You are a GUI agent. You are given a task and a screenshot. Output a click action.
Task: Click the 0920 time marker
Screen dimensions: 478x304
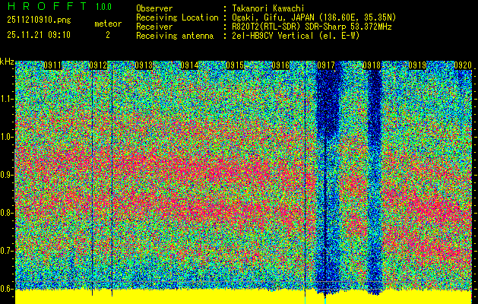pos(463,65)
